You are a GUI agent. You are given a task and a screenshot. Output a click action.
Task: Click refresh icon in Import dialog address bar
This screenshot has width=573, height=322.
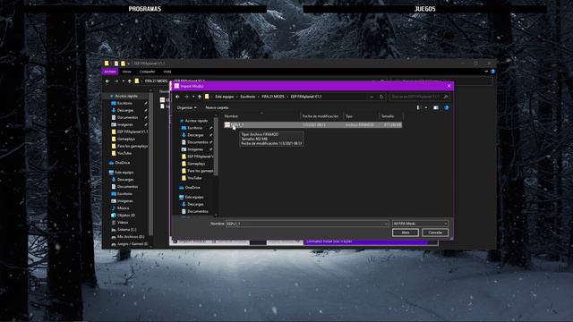point(381,97)
